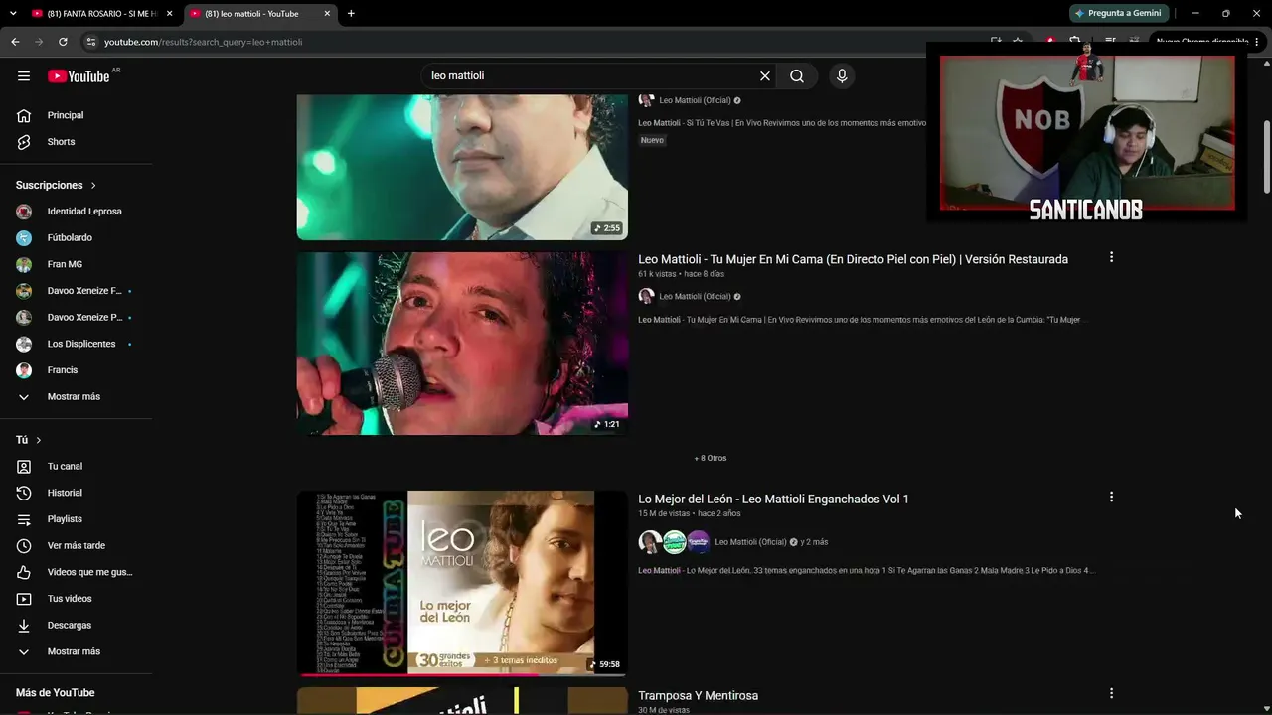Go to the YouTube home logo
Screen dimensions: 1272x715
[x=79, y=76]
